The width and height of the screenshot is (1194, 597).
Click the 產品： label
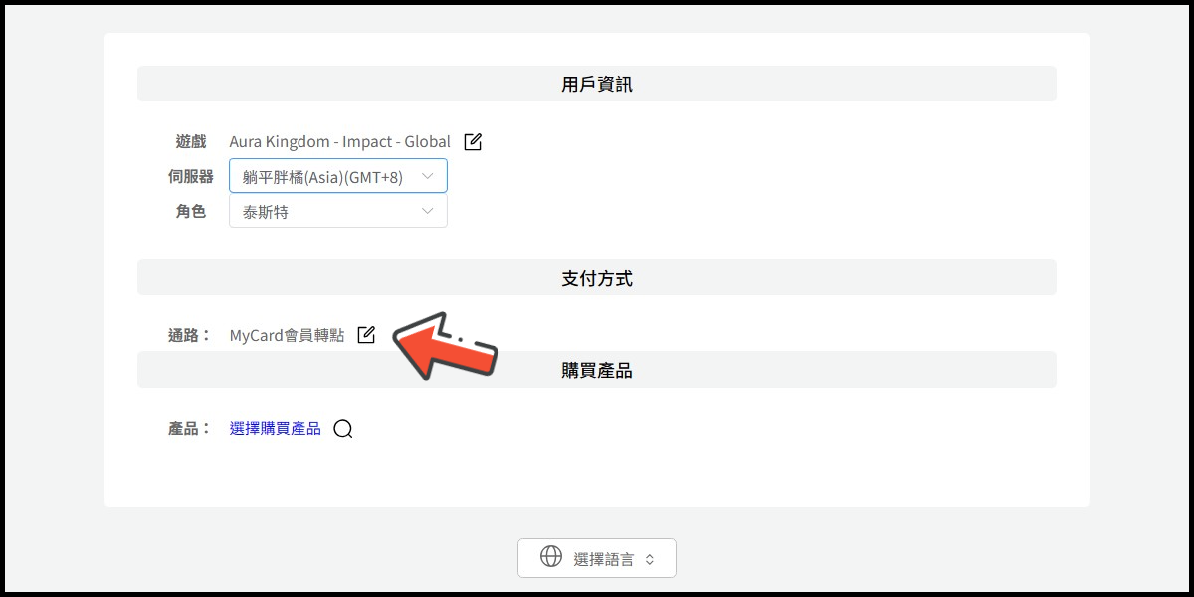coord(190,429)
